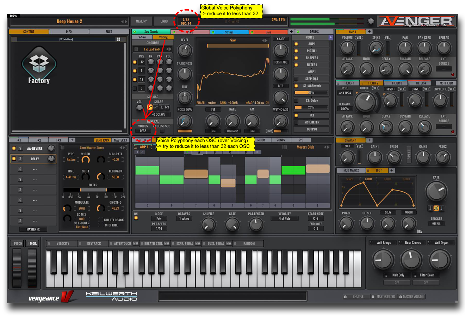This screenshot has width=465, height=317.
Task: Add another Shaper module with plus
Action: [x=369, y=140]
